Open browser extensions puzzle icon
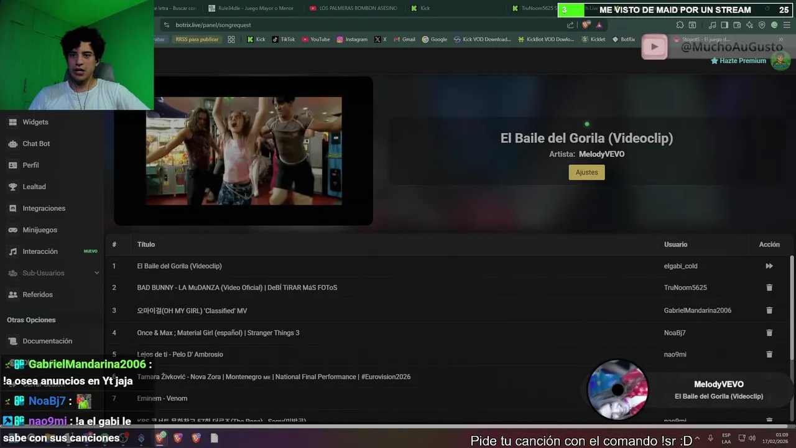Screen dimensions: 796x448 click(x=680, y=25)
